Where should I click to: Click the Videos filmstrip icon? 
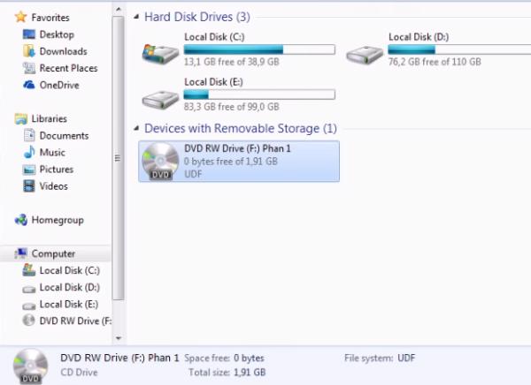(29, 186)
